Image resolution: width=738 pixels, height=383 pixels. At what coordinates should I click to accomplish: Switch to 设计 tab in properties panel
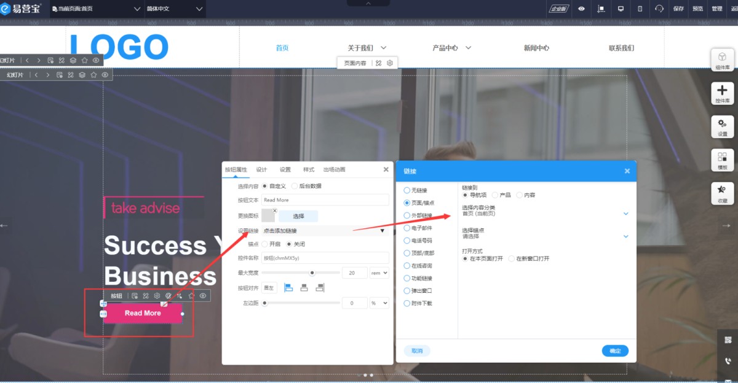click(x=261, y=169)
